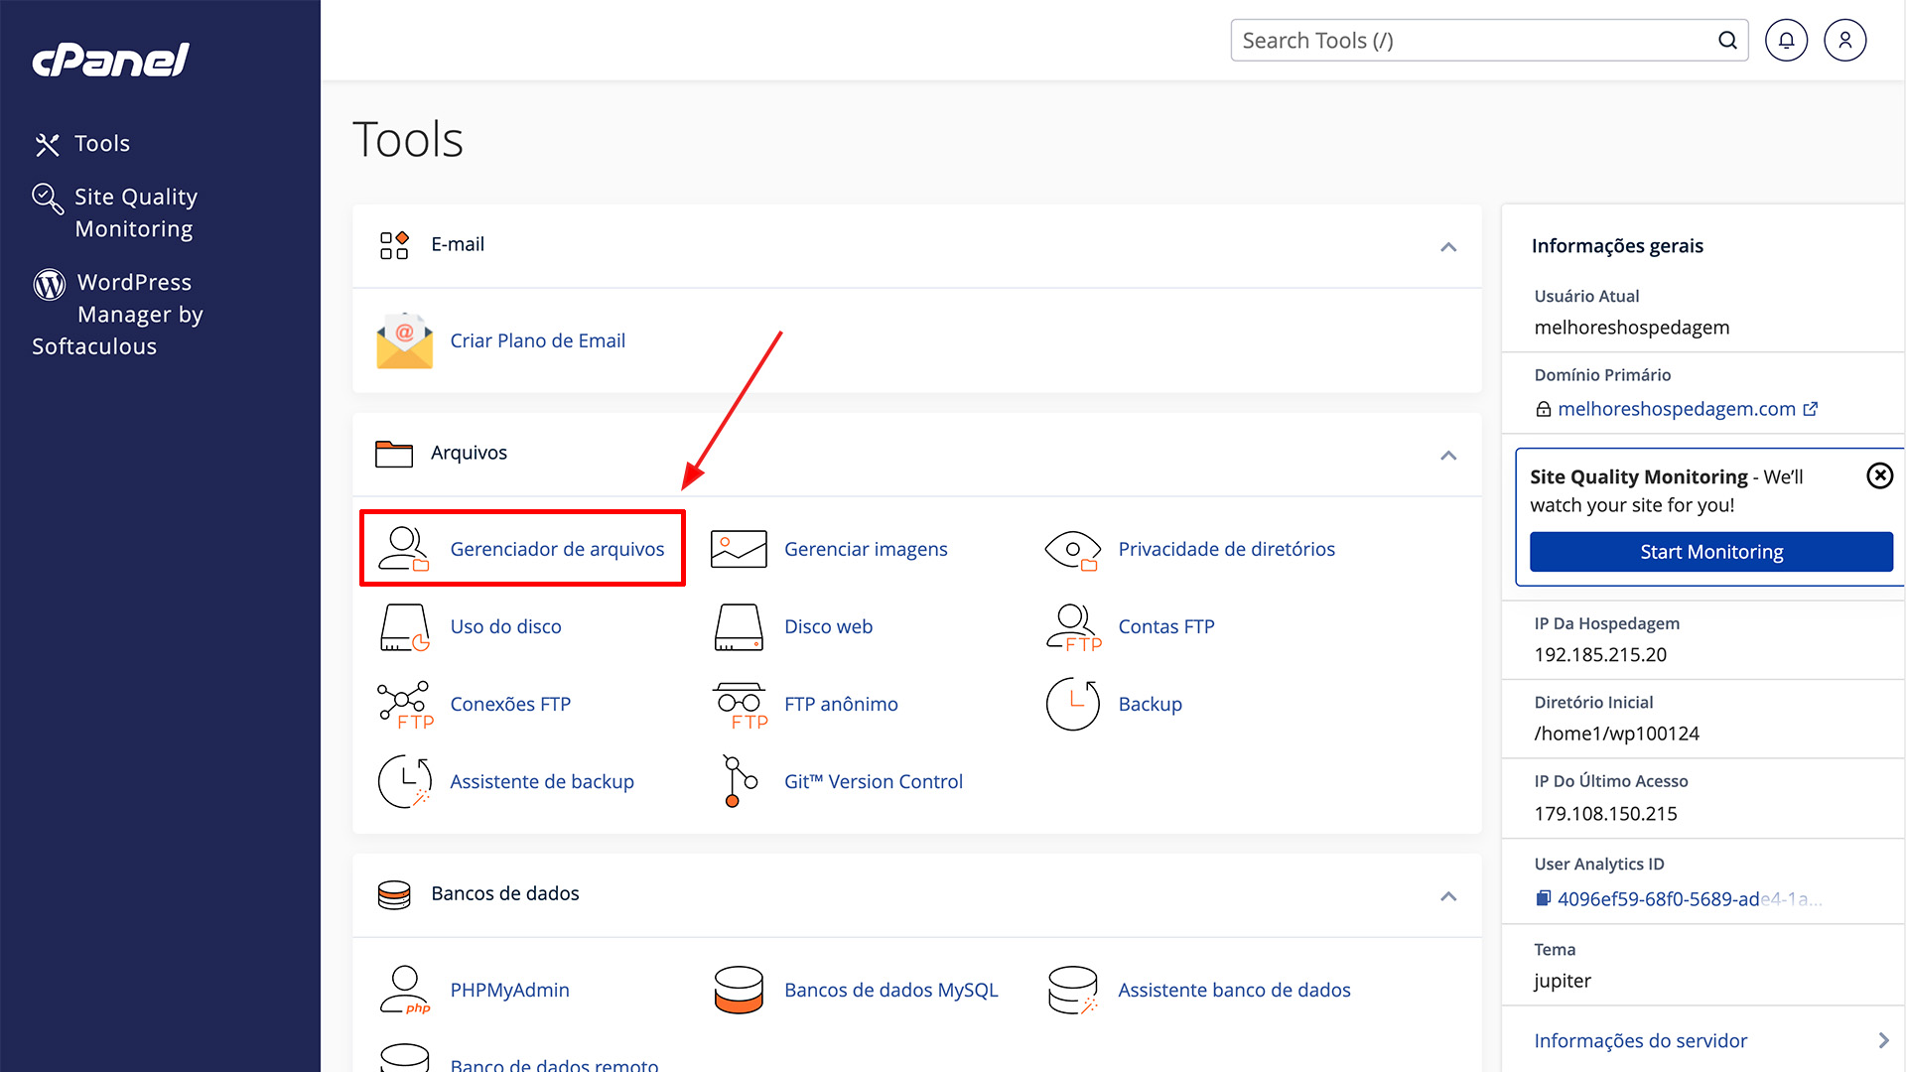The width and height of the screenshot is (1906, 1072).
Task: Open Criar Plano de Email link
Action: click(537, 340)
